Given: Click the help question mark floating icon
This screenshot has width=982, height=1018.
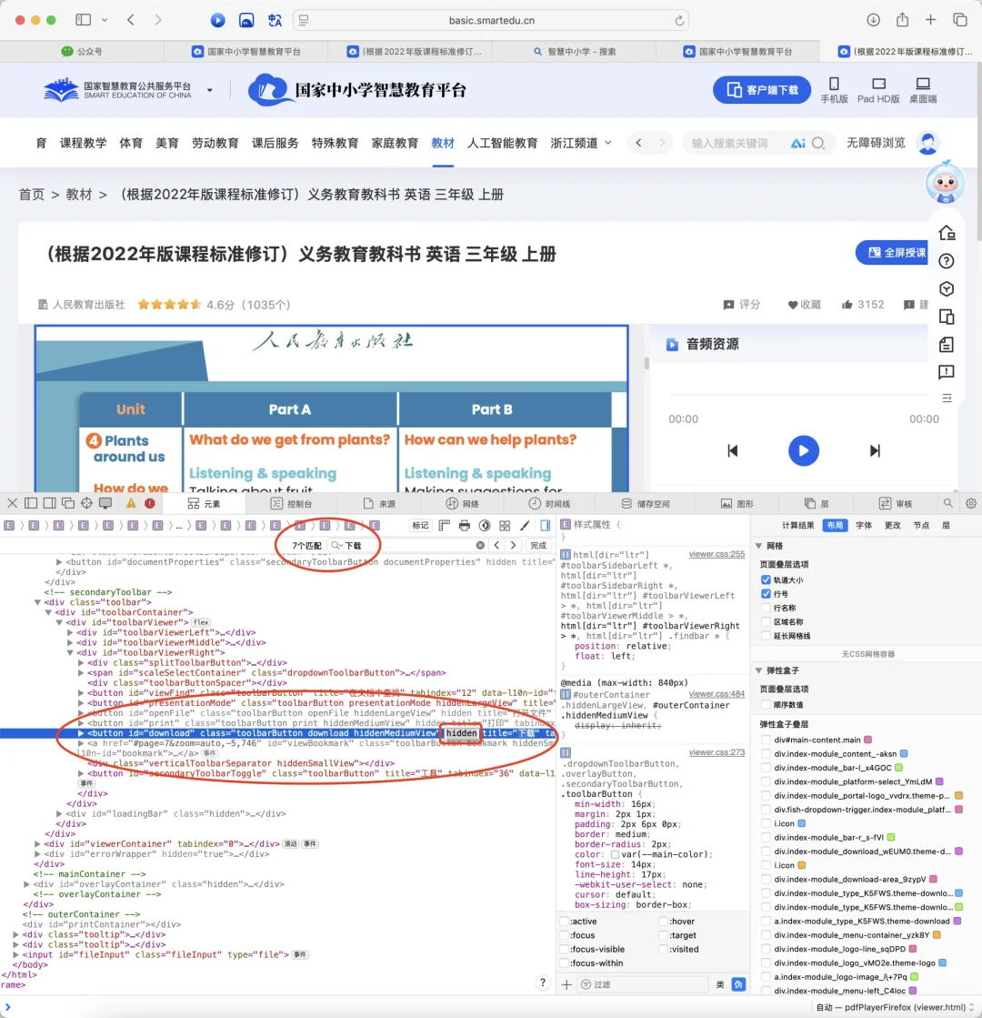Looking at the screenshot, I should [947, 261].
